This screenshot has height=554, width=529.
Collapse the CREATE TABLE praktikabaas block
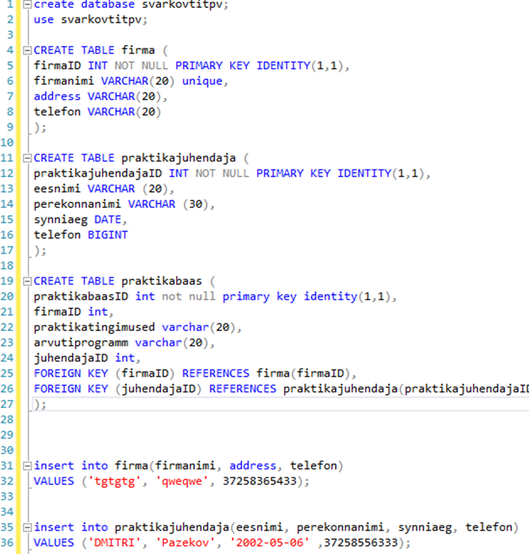(27, 281)
